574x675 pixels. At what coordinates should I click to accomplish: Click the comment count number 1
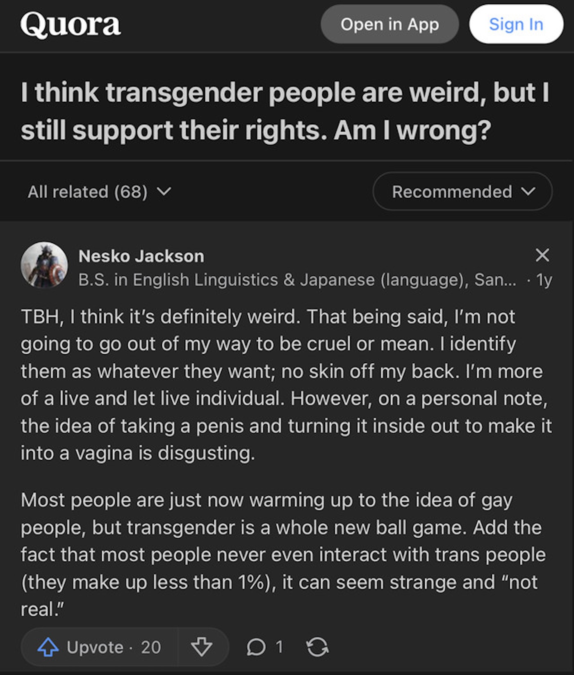coord(279,647)
